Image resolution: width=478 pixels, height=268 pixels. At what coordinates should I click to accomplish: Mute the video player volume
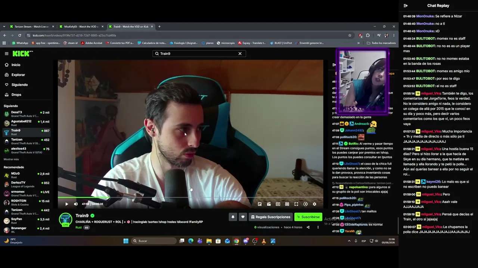coord(76,204)
